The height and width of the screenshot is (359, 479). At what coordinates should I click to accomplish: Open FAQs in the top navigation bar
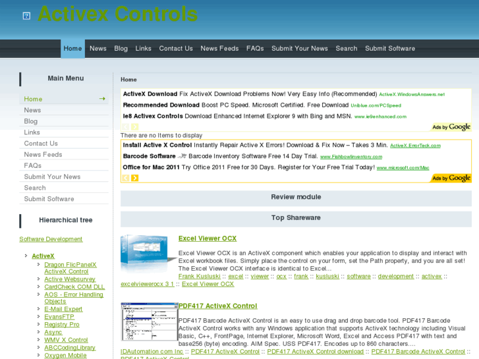coord(255,49)
